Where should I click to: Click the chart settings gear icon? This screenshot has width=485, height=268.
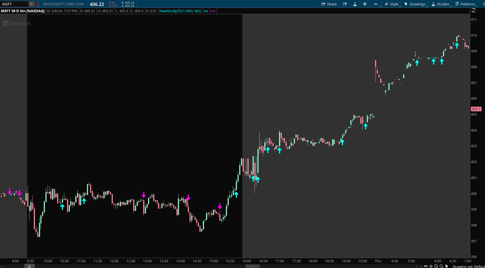[x=365, y=4]
